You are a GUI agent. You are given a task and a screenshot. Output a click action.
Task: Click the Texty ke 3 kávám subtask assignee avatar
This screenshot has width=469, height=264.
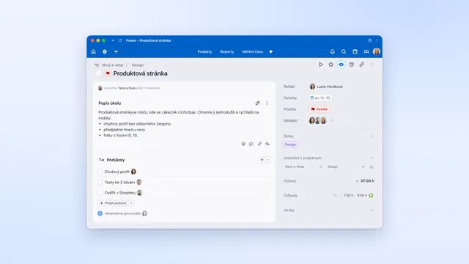point(139,182)
